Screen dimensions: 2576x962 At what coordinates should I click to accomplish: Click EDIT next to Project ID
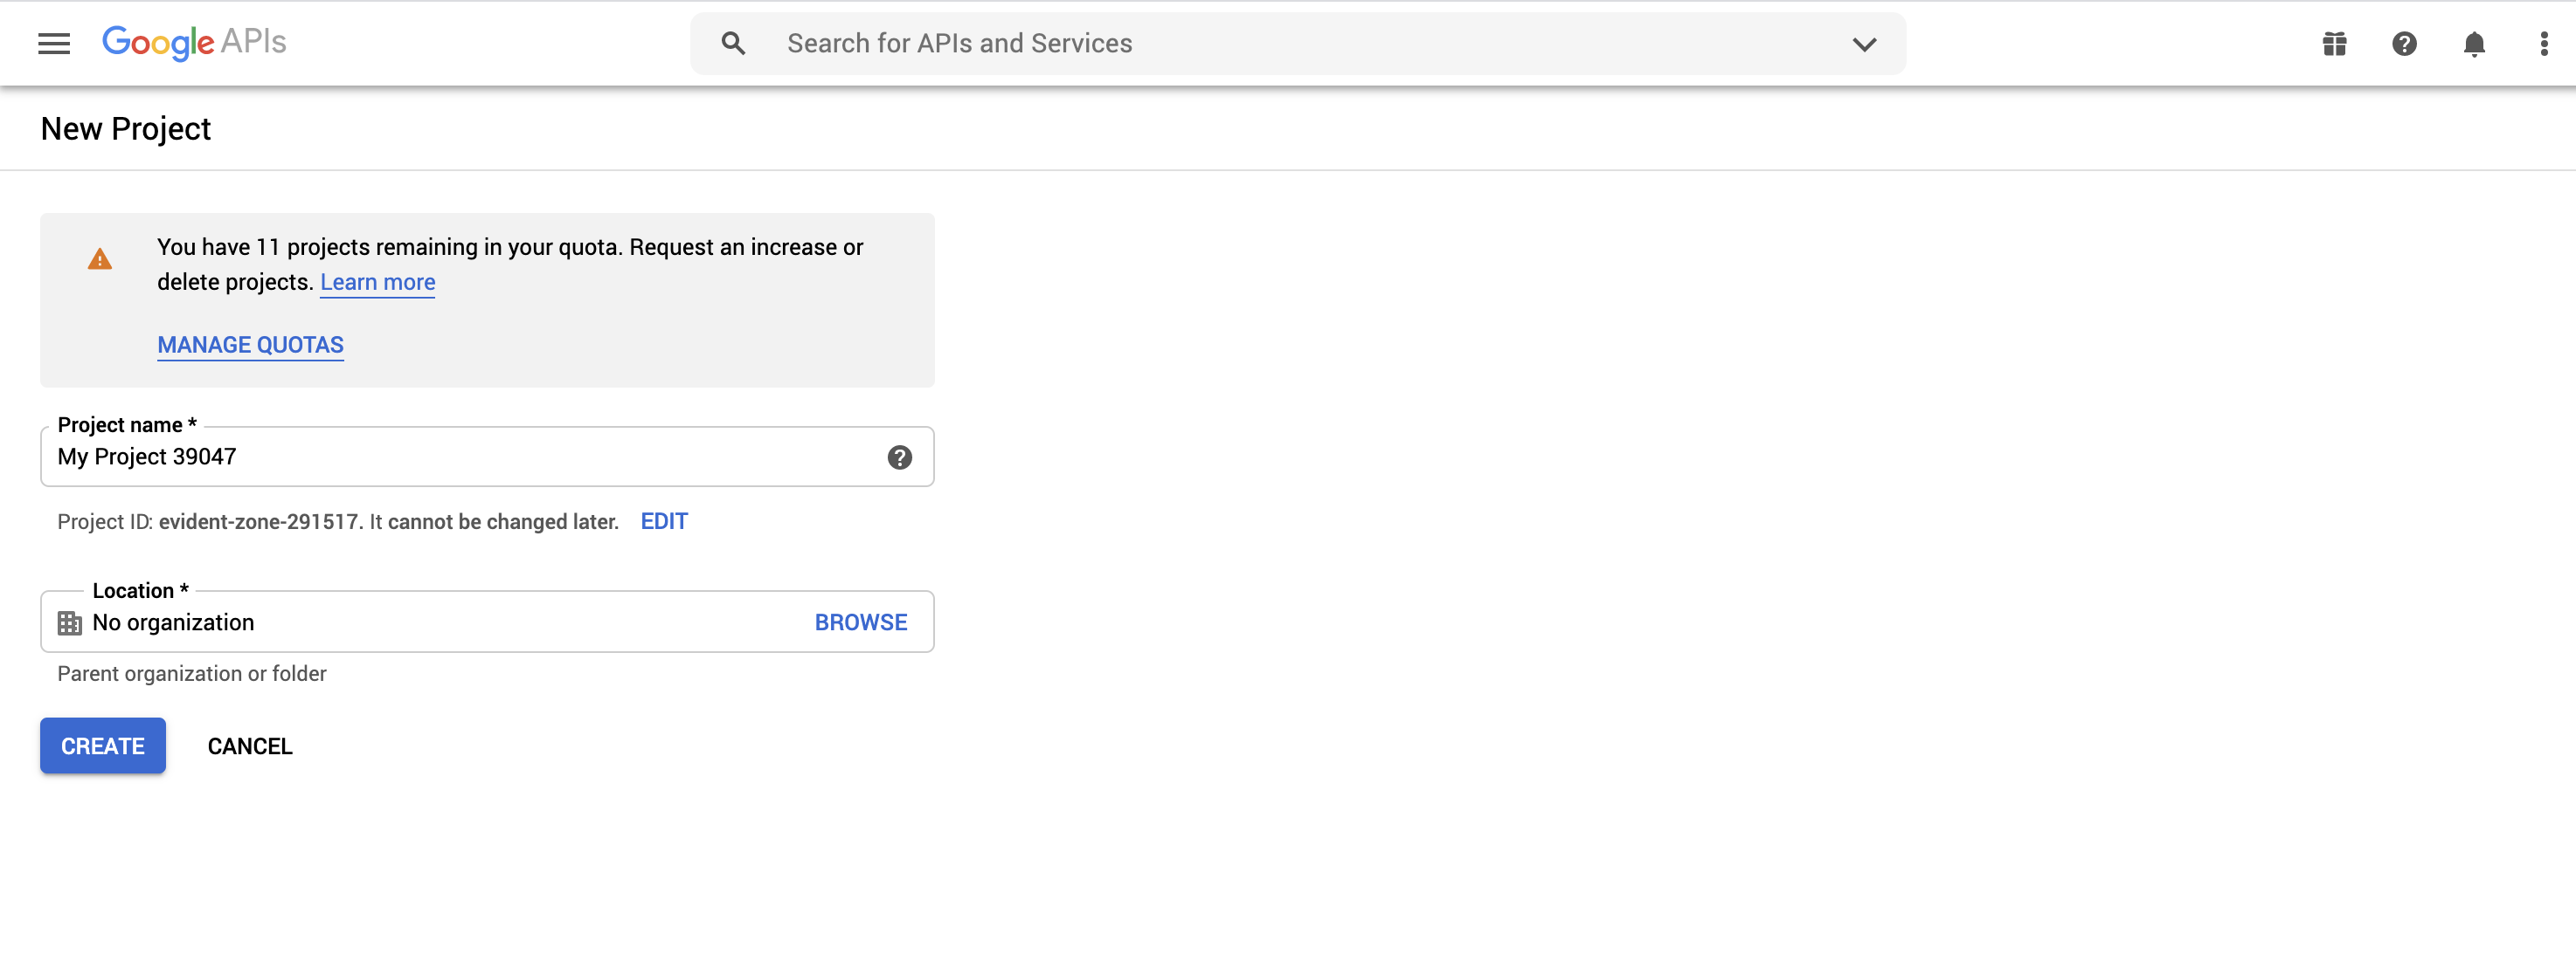click(664, 521)
